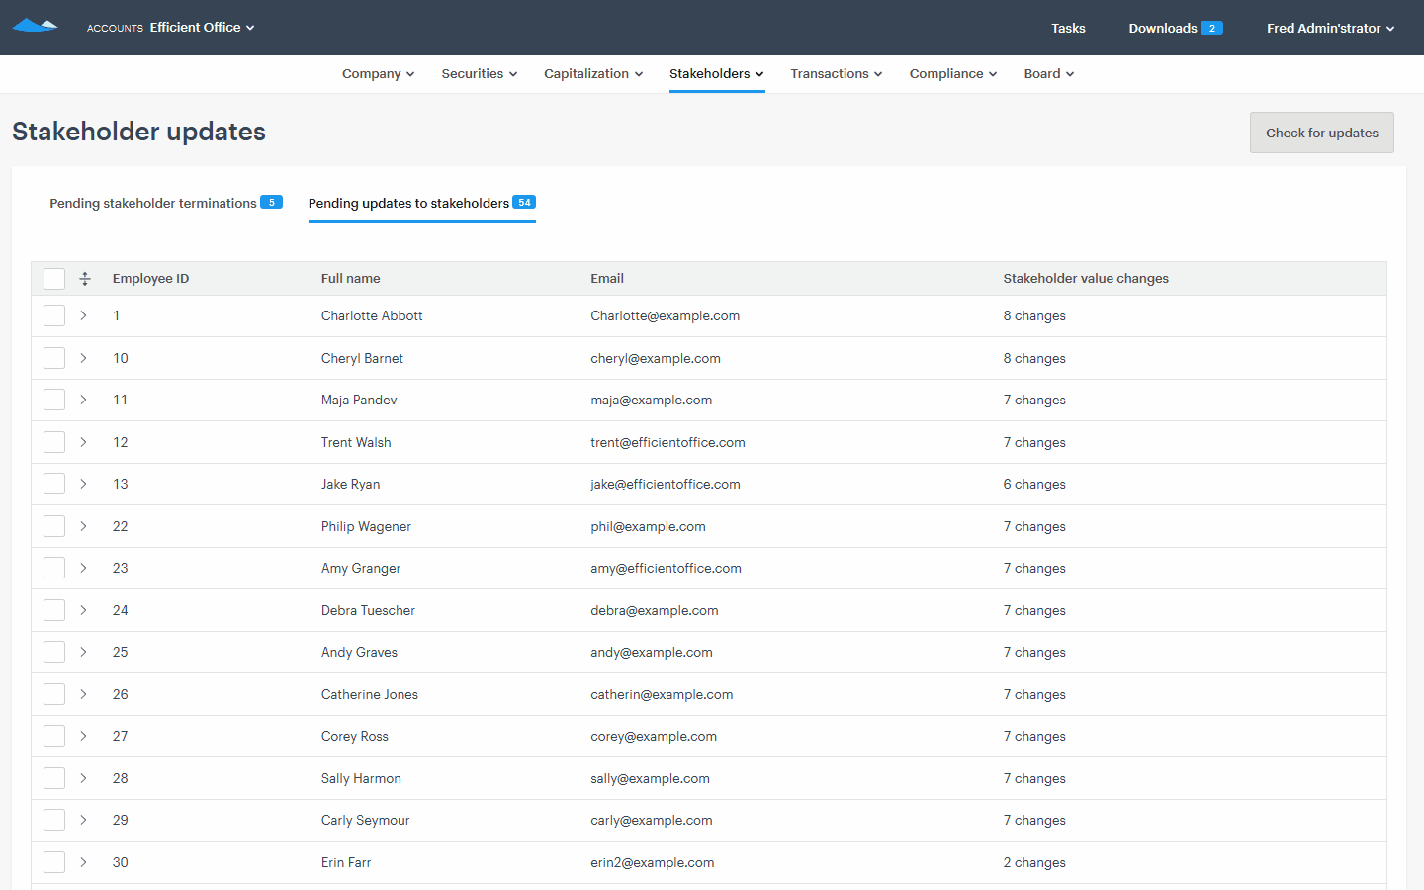1424x890 pixels.
Task: Click the email Charlotte@example.com
Action: (665, 315)
